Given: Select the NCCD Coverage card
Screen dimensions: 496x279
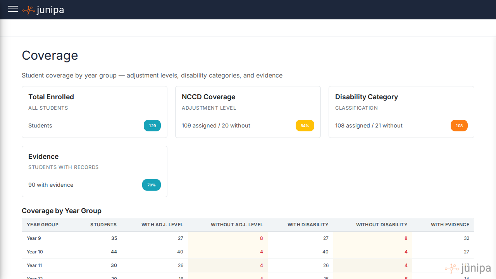Looking at the screenshot, I should (248, 112).
